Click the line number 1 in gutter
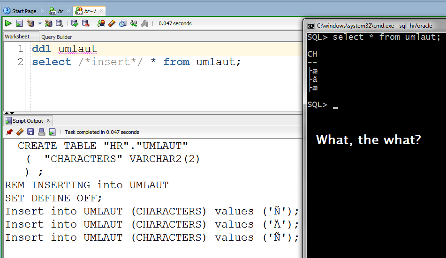The width and height of the screenshot is (446, 258). pos(20,49)
